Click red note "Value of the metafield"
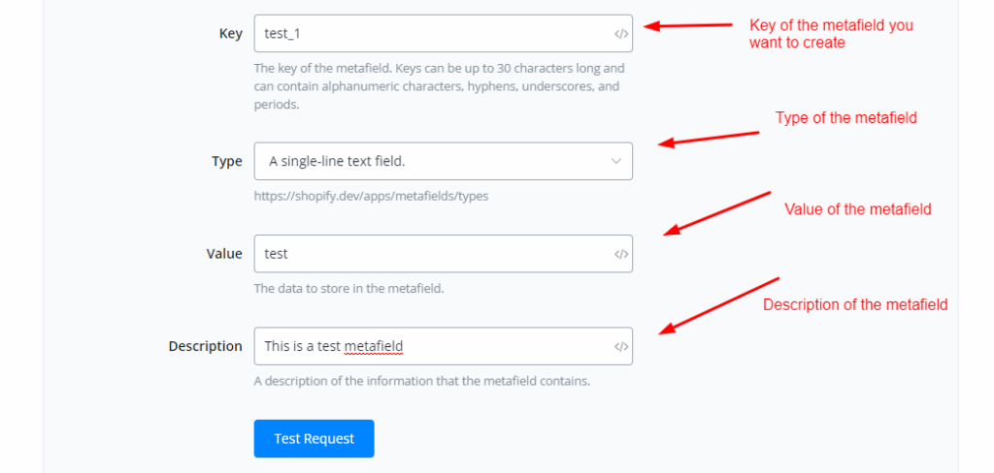This screenshot has height=473, width=994. click(857, 208)
